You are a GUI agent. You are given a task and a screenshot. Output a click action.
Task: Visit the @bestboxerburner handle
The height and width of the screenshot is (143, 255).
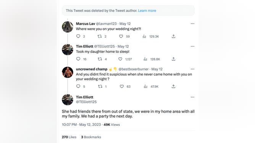[x=133, y=69]
